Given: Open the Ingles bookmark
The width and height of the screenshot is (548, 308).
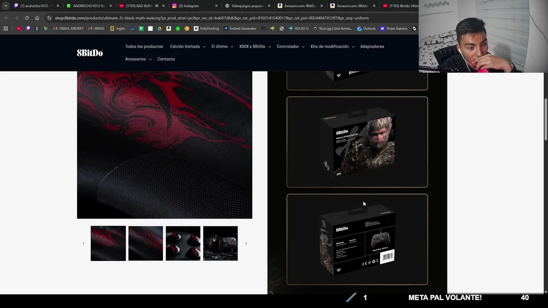Looking at the screenshot, I should (x=118, y=29).
